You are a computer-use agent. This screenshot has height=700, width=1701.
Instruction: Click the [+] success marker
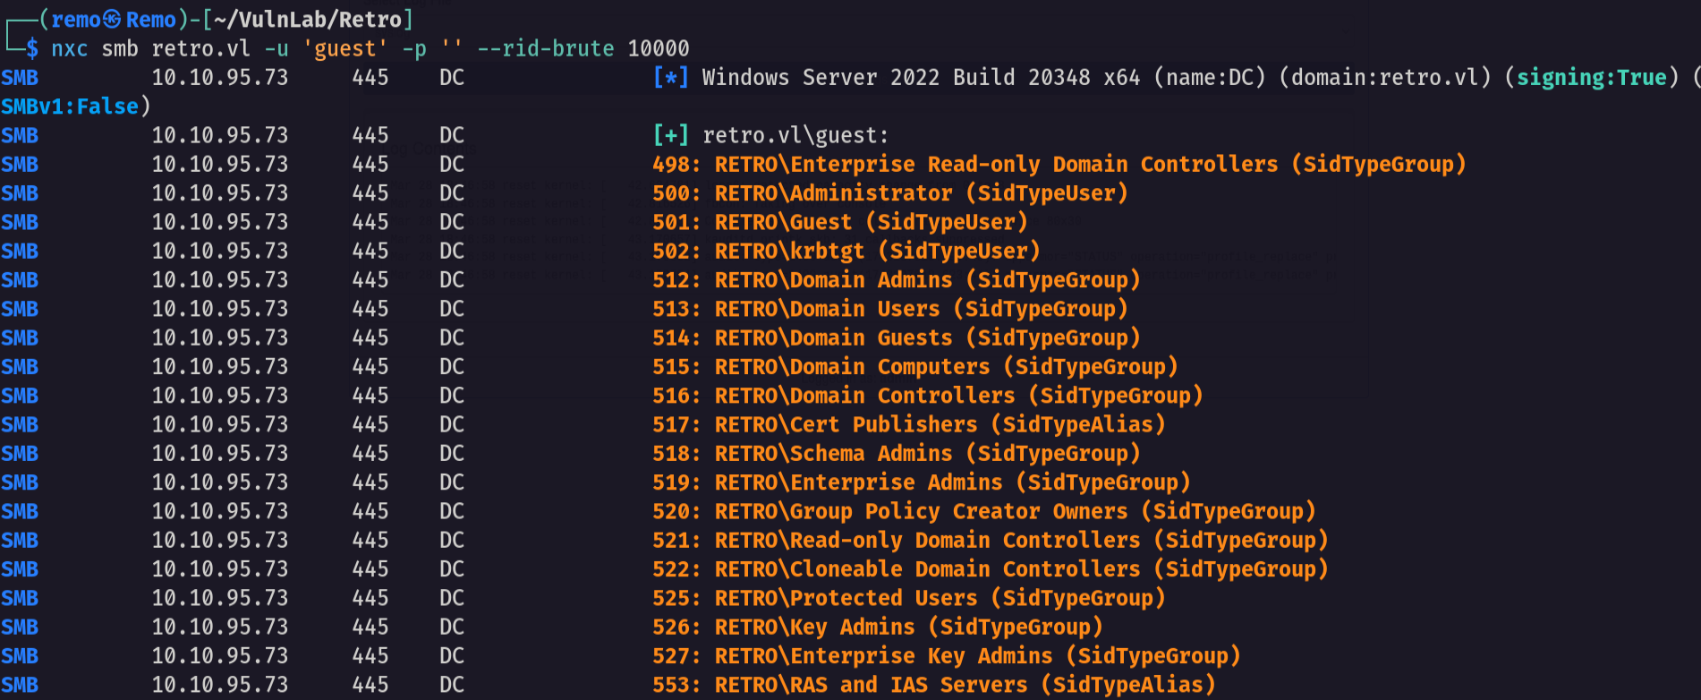tap(671, 135)
